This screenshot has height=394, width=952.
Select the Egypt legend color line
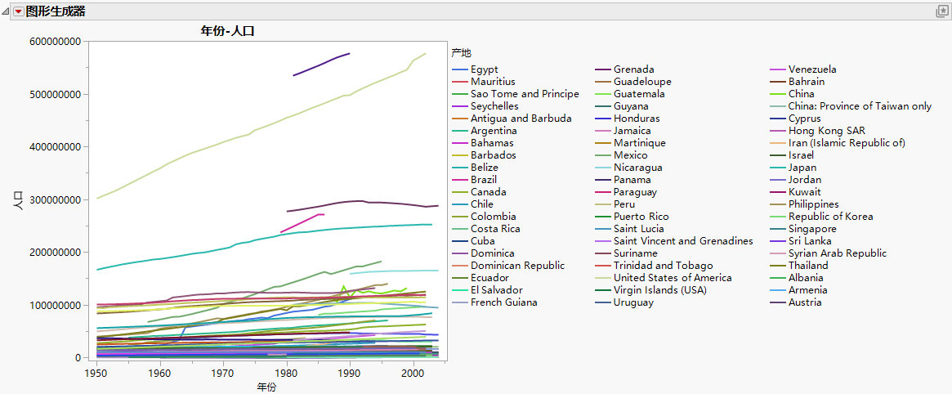[x=459, y=69]
